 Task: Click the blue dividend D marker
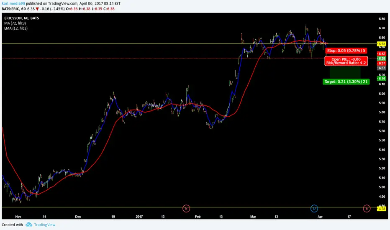[x=314, y=208]
